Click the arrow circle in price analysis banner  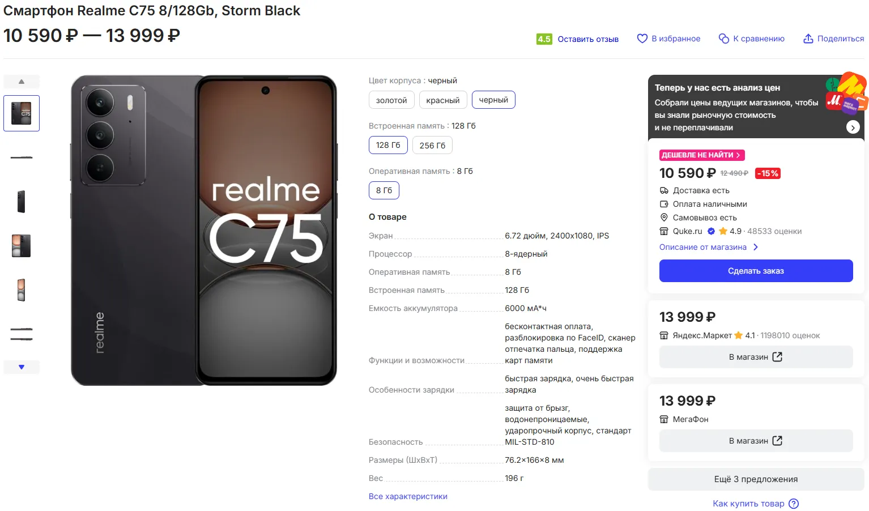point(853,127)
